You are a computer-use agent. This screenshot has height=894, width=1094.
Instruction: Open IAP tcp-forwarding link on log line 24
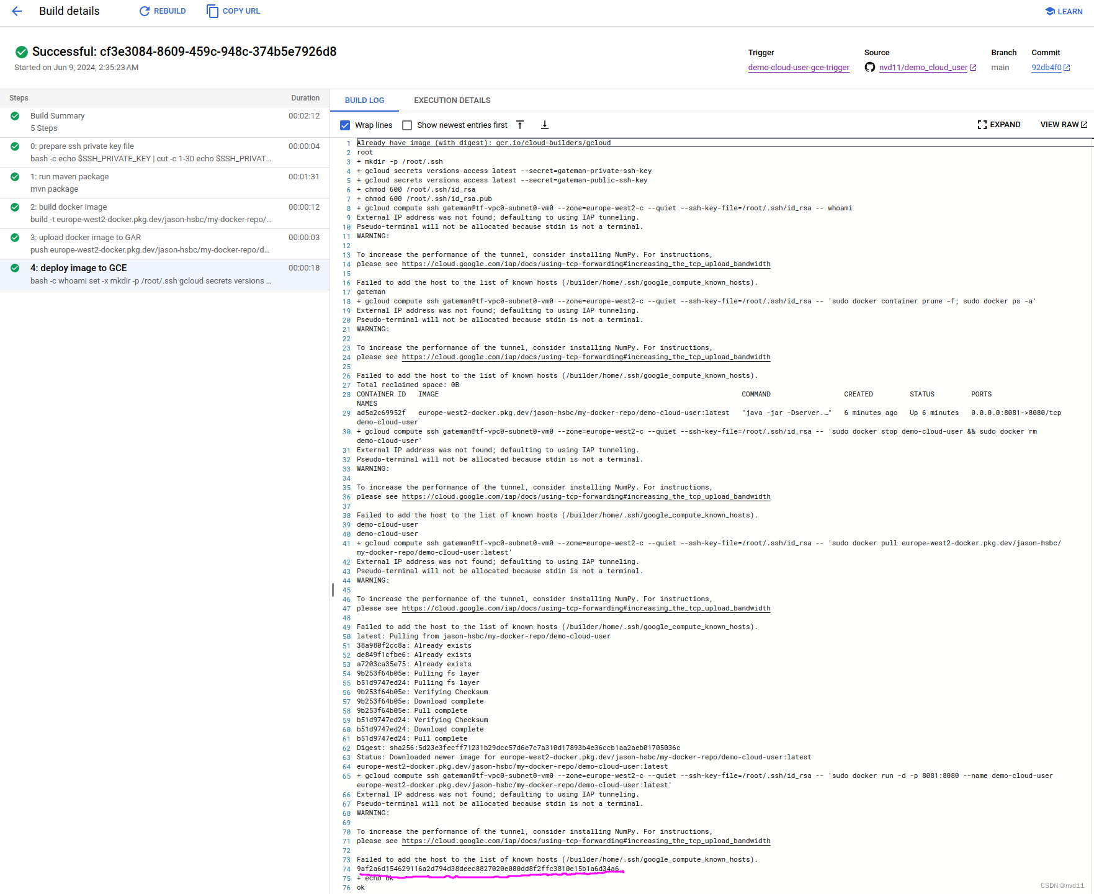(586, 357)
